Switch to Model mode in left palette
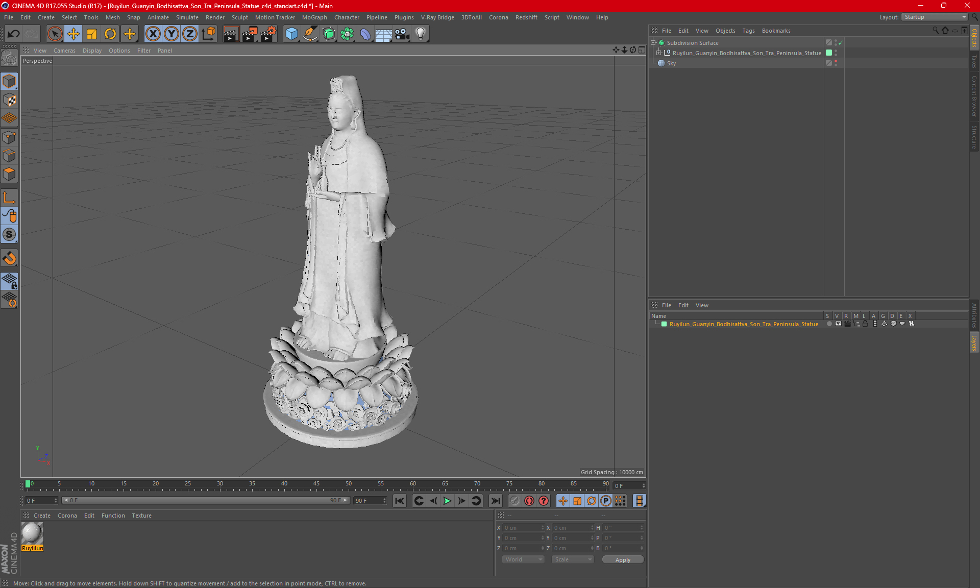 click(9, 82)
